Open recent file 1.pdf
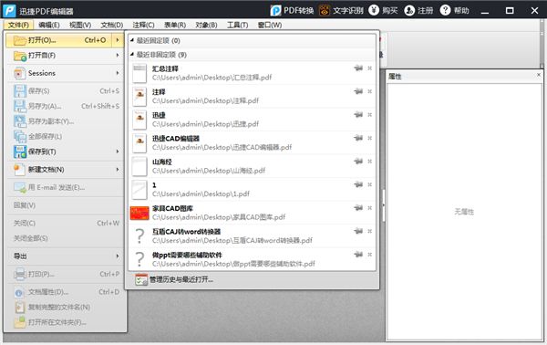The width and height of the screenshot is (547, 345). [253, 190]
